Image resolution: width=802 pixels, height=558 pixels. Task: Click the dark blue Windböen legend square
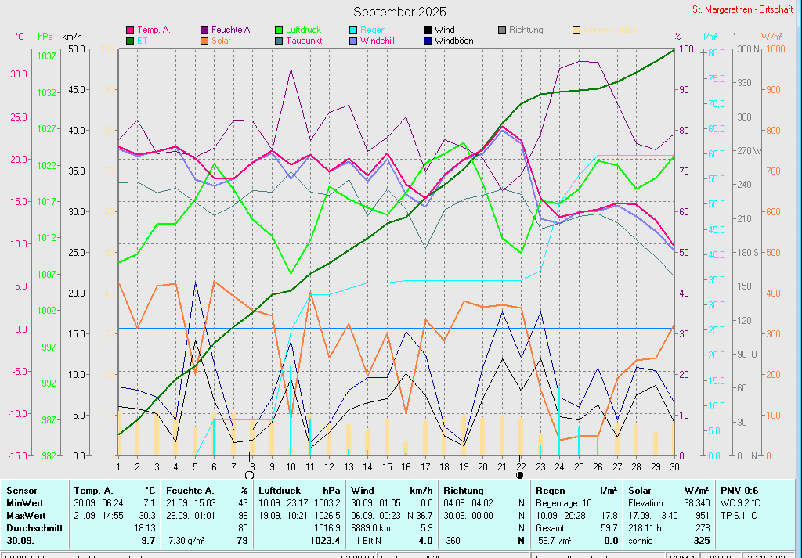click(428, 40)
